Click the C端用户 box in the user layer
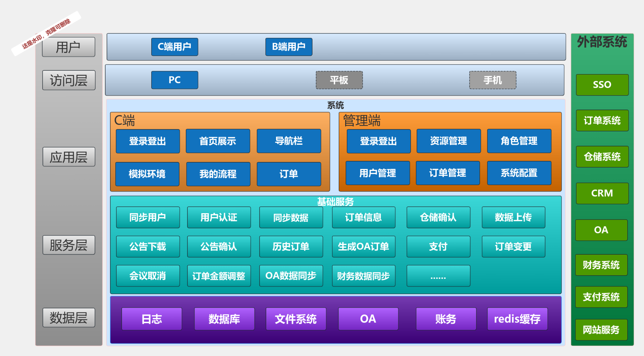 click(174, 47)
